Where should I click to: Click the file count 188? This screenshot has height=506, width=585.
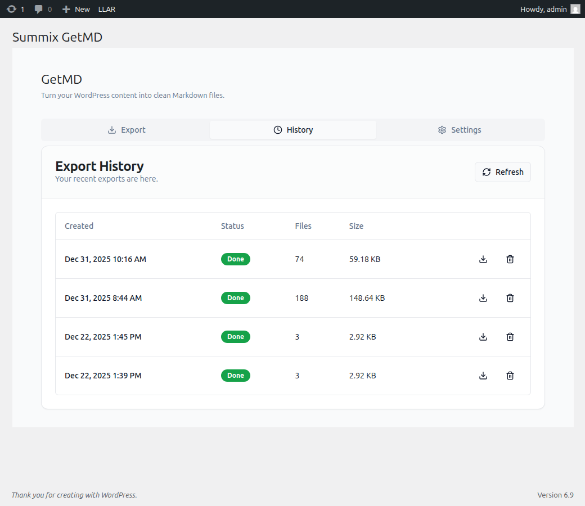click(301, 298)
